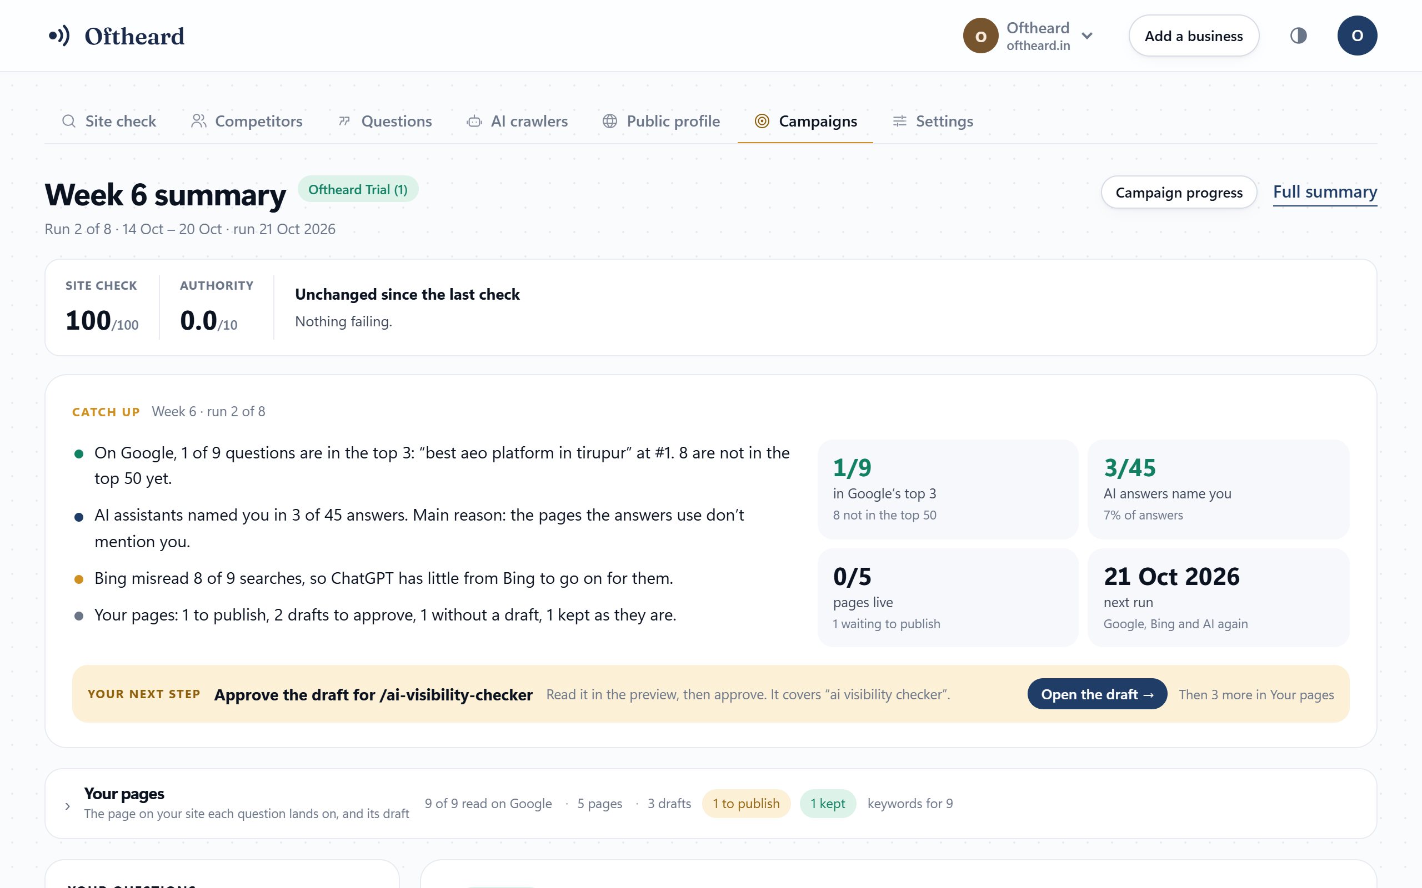Viewport: 1422px width, 888px height.
Task: Click the Oftheard wordmark in header
Action: click(x=134, y=36)
